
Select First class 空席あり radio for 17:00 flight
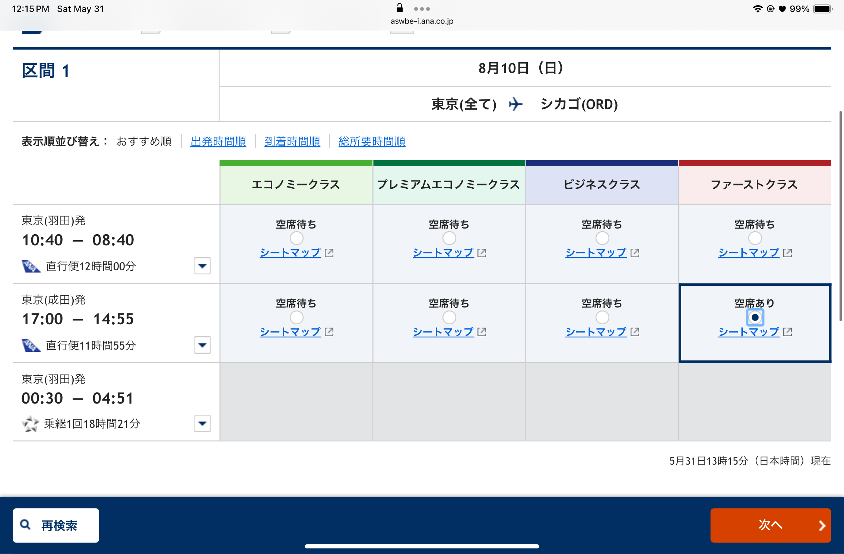(x=755, y=318)
